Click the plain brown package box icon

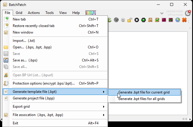(x=150, y=20)
